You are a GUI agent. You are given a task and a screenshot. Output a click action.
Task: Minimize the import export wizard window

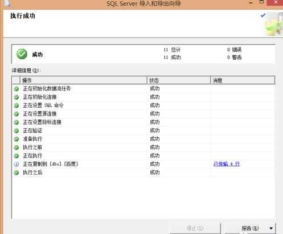coord(251,3)
